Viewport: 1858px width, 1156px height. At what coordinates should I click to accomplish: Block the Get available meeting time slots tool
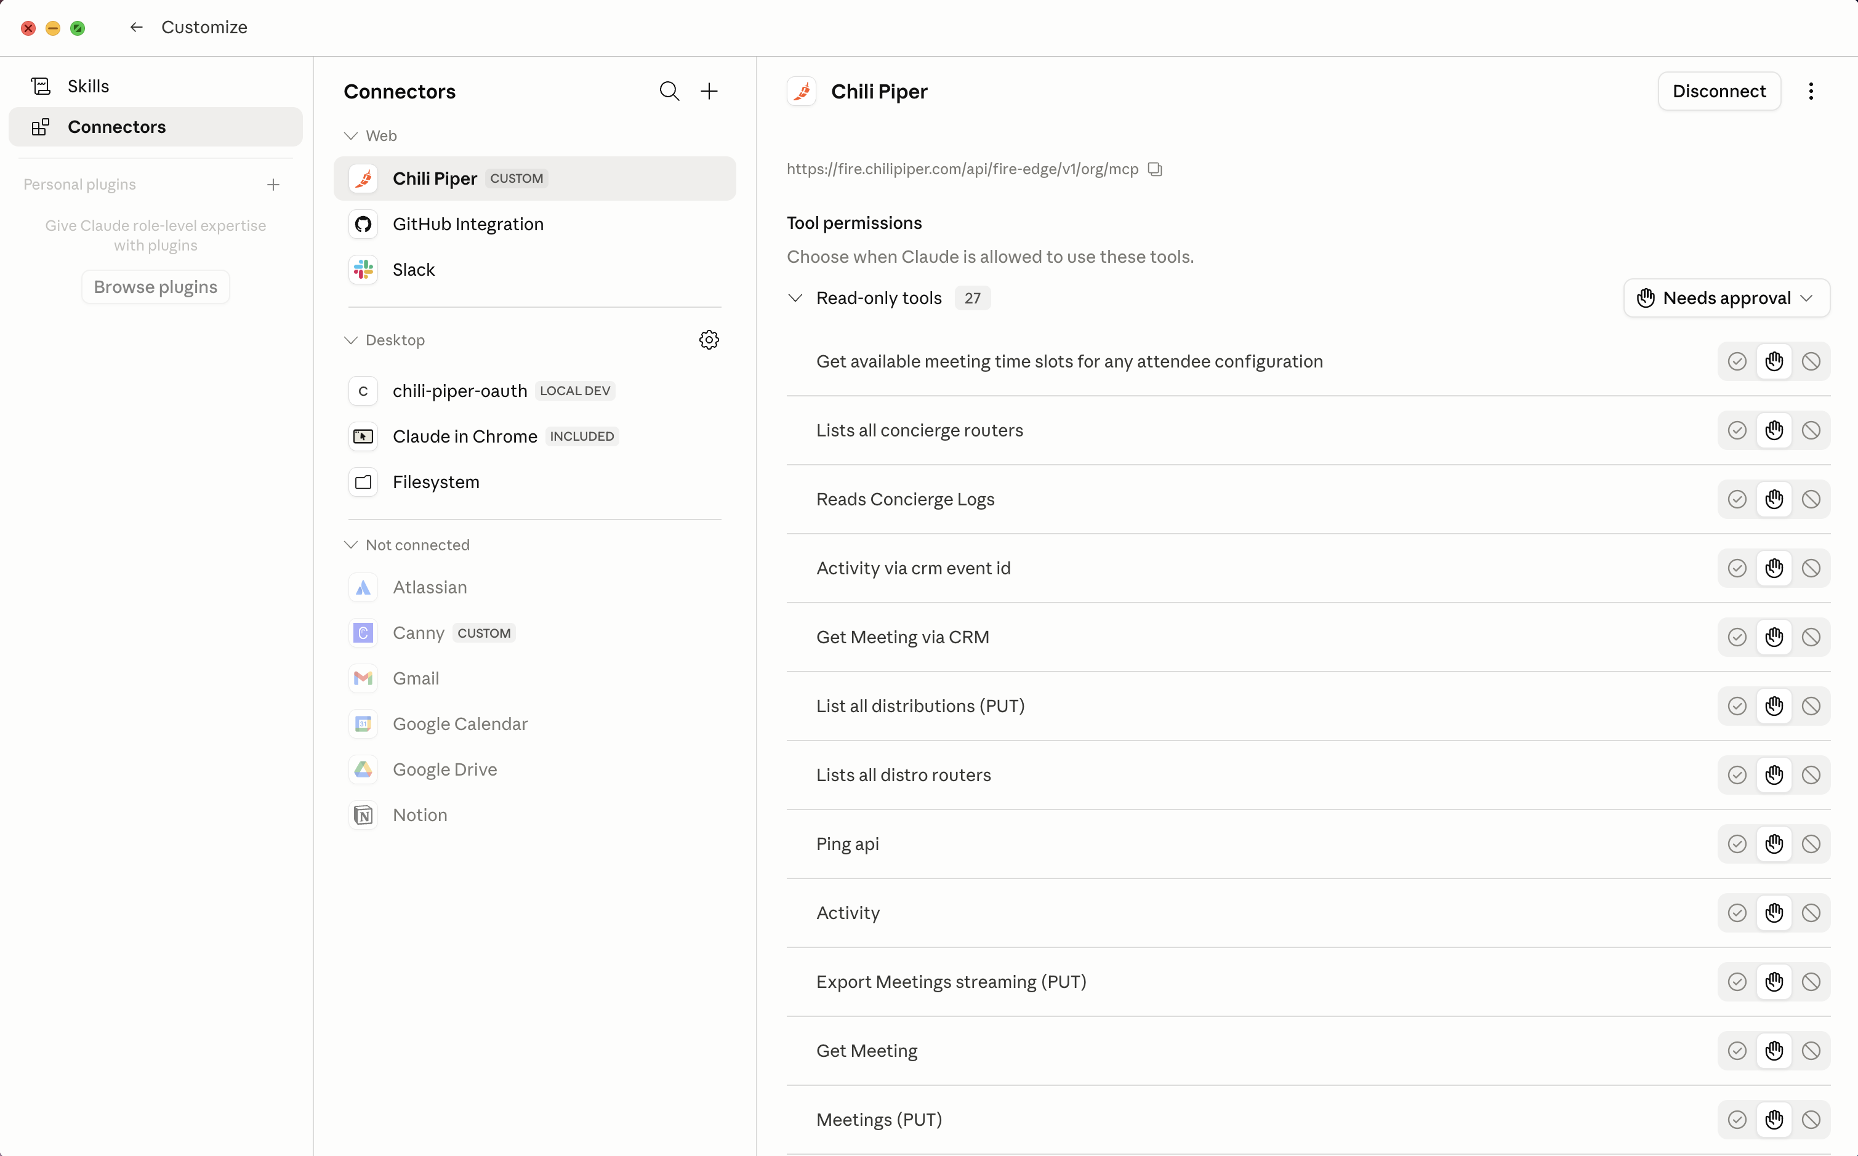point(1811,361)
